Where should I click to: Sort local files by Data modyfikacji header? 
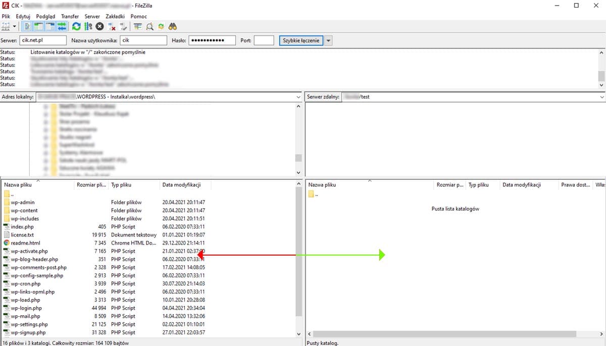click(x=182, y=185)
